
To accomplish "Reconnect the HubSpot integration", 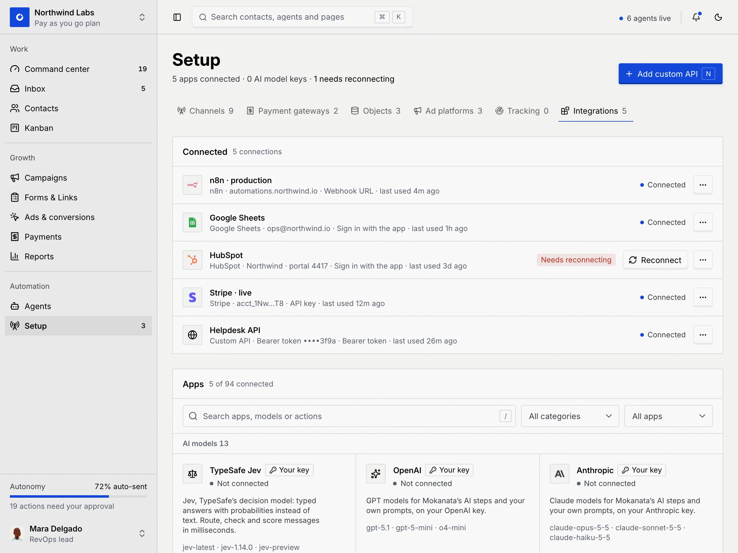I will 655,260.
